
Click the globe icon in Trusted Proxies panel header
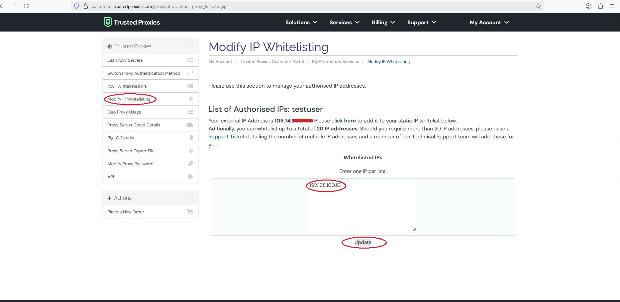(x=110, y=46)
